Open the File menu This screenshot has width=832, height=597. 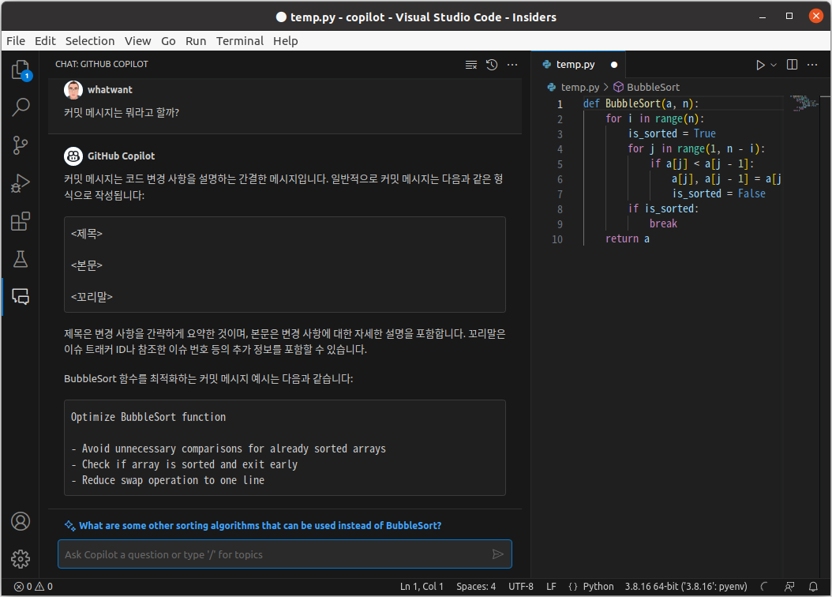click(x=16, y=41)
